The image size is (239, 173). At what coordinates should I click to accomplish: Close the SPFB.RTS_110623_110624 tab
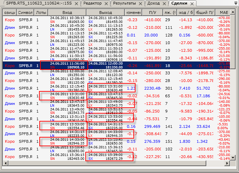(76, 4)
